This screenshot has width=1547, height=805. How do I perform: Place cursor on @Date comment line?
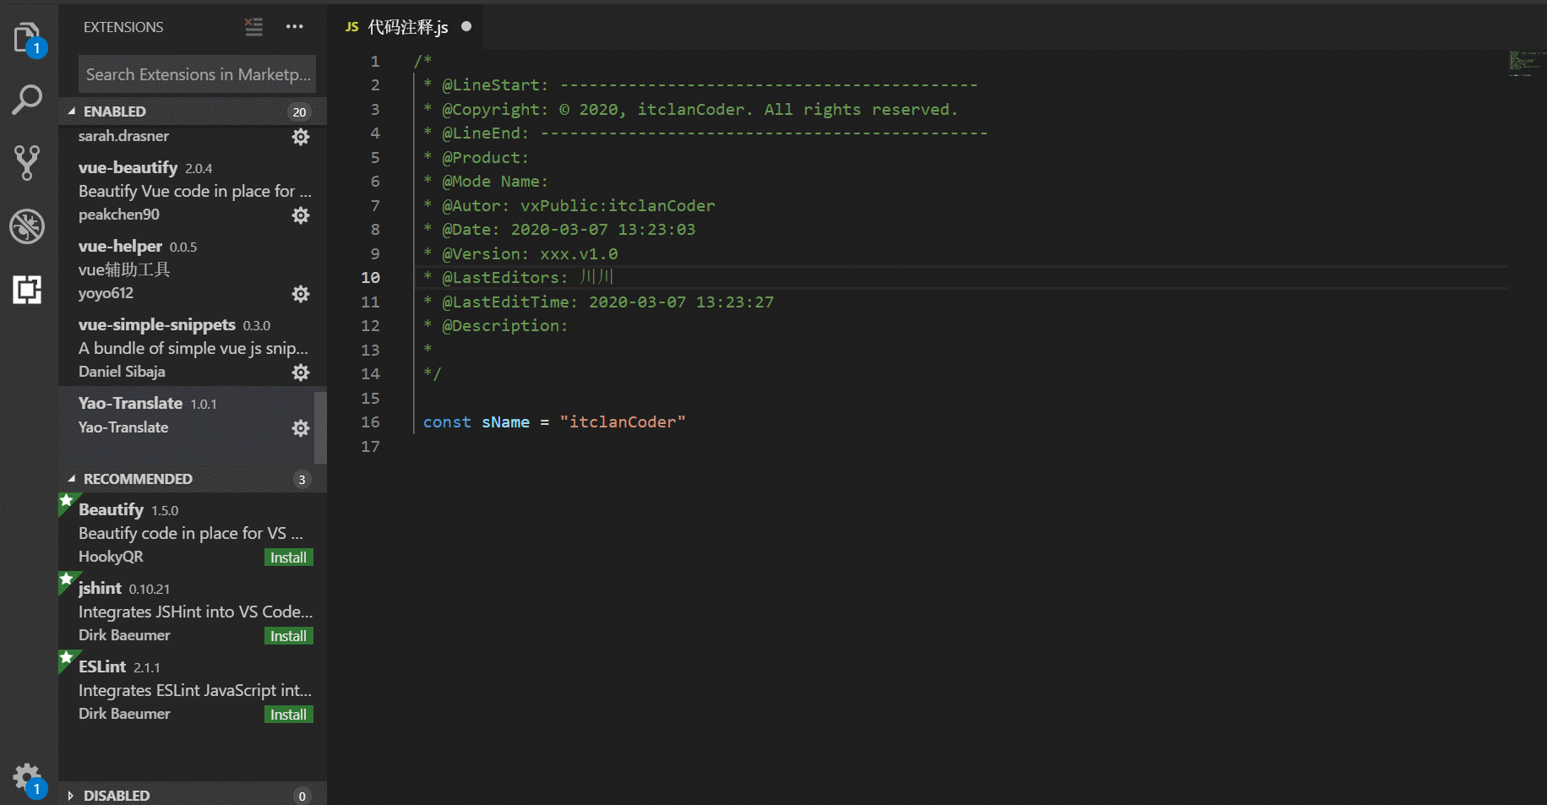tap(559, 230)
